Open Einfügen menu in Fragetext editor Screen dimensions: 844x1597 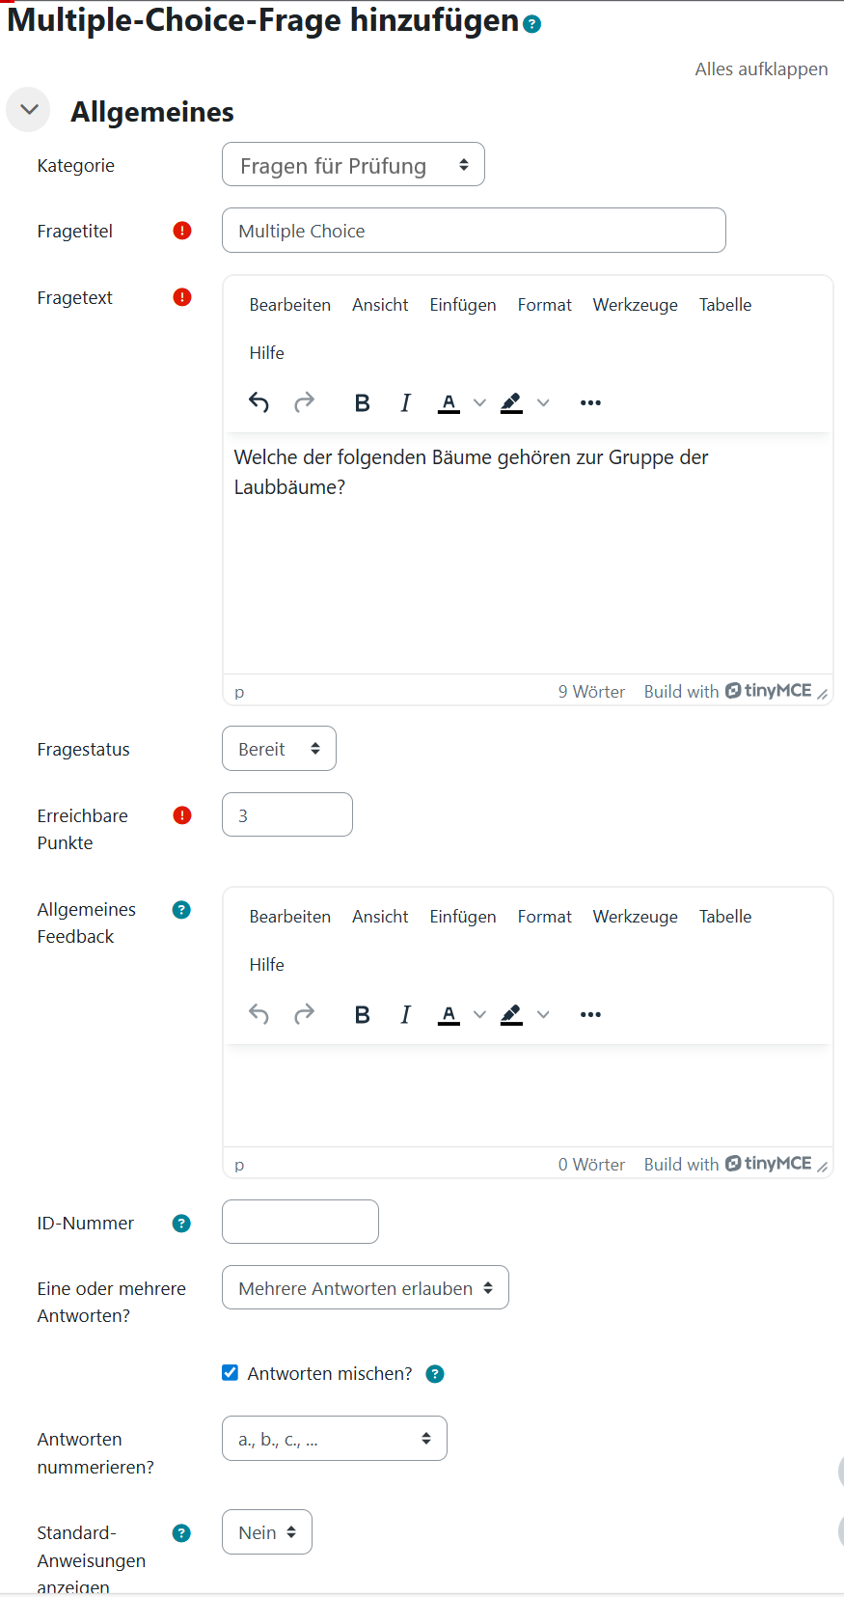[x=463, y=305]
